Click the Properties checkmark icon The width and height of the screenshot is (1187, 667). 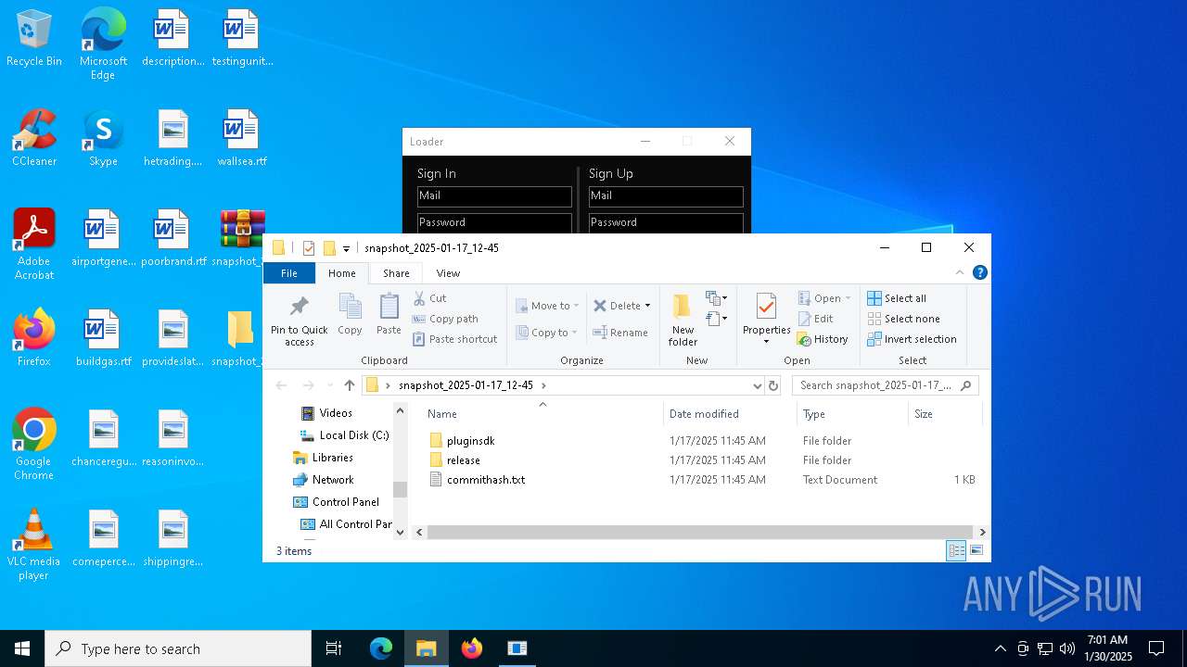[x=766, y=307]
